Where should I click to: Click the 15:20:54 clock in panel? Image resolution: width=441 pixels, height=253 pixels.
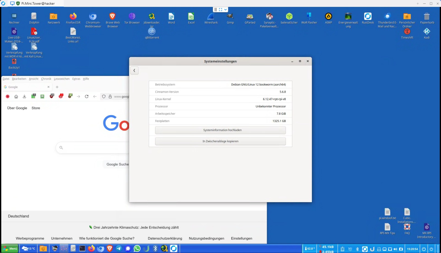point(412,249)
